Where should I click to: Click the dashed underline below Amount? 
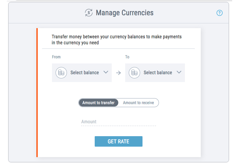click(118, 126)
